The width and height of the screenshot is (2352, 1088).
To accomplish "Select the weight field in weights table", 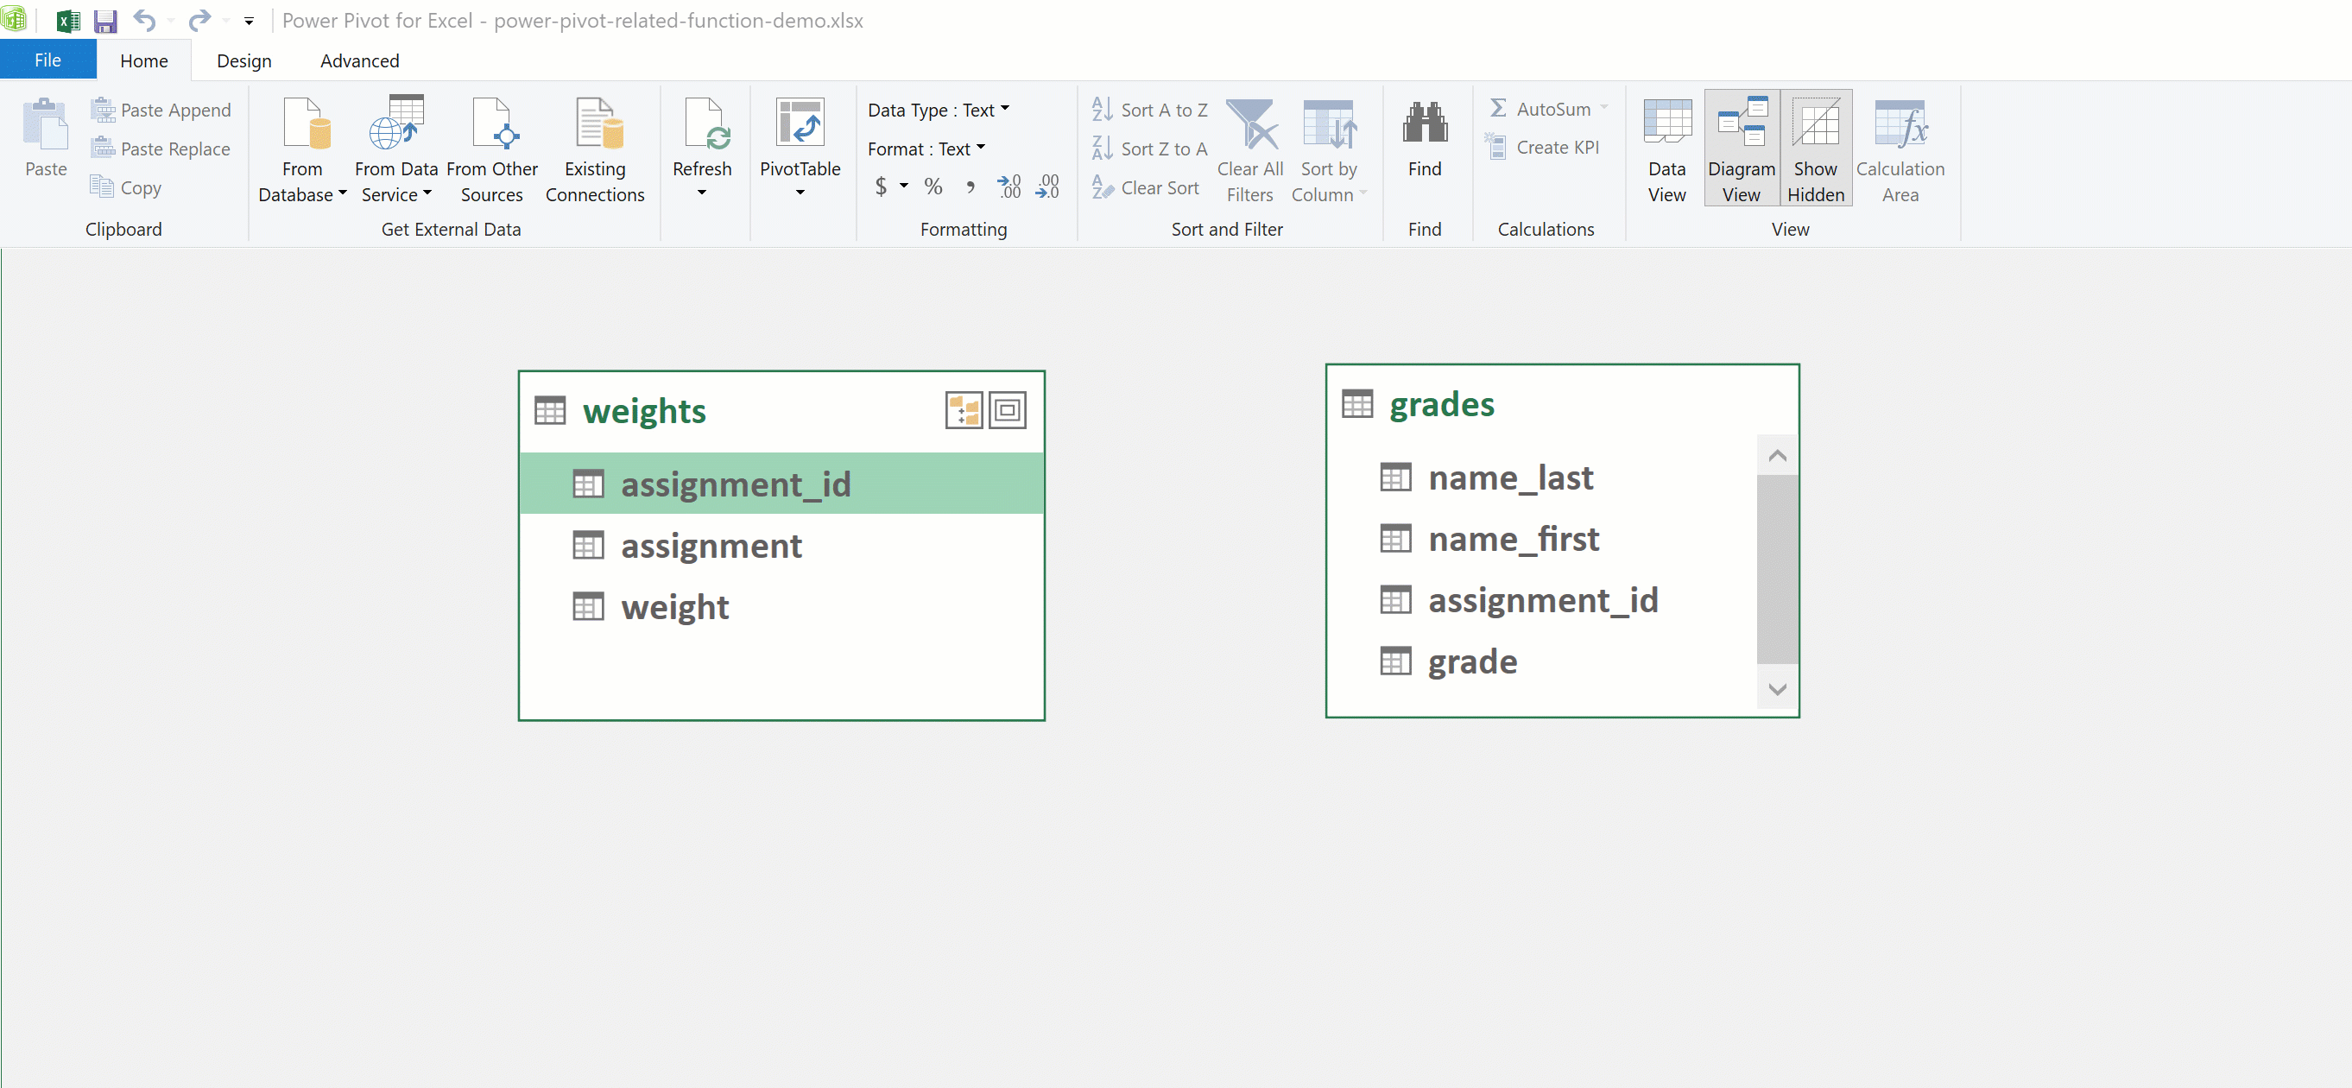I will 674,607.
